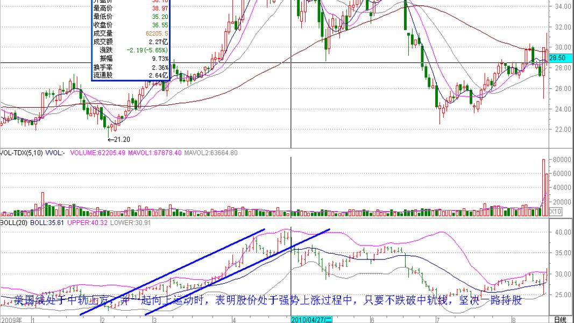Click the 35.00 BOLL axis label

564,253
